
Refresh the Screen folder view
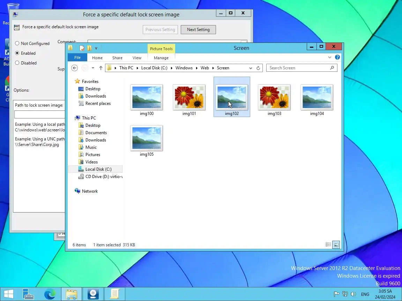[x=258, y=68]
